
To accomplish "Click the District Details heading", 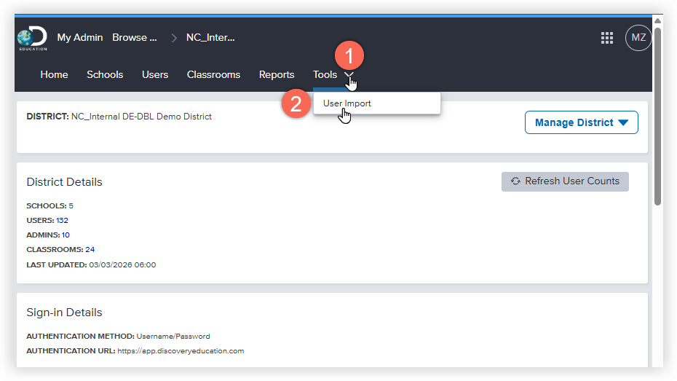I will [x=64, y=182].
